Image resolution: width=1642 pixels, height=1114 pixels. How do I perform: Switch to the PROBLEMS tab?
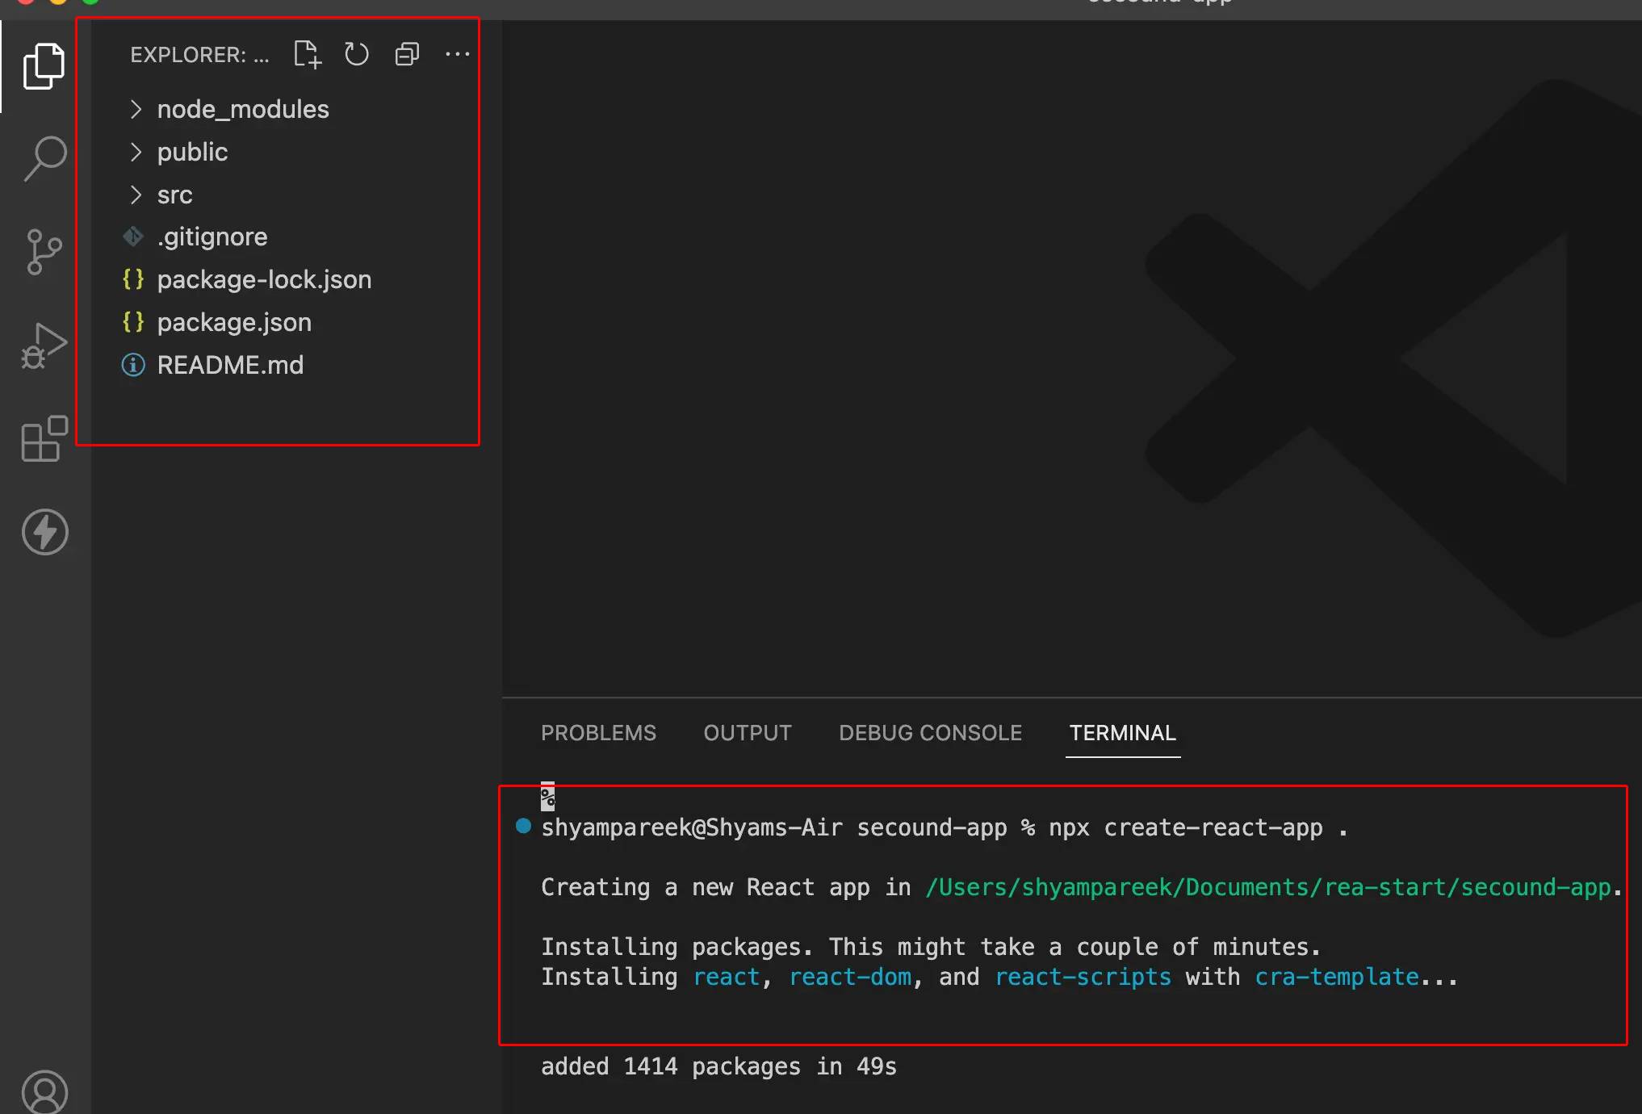pos(598,733)
